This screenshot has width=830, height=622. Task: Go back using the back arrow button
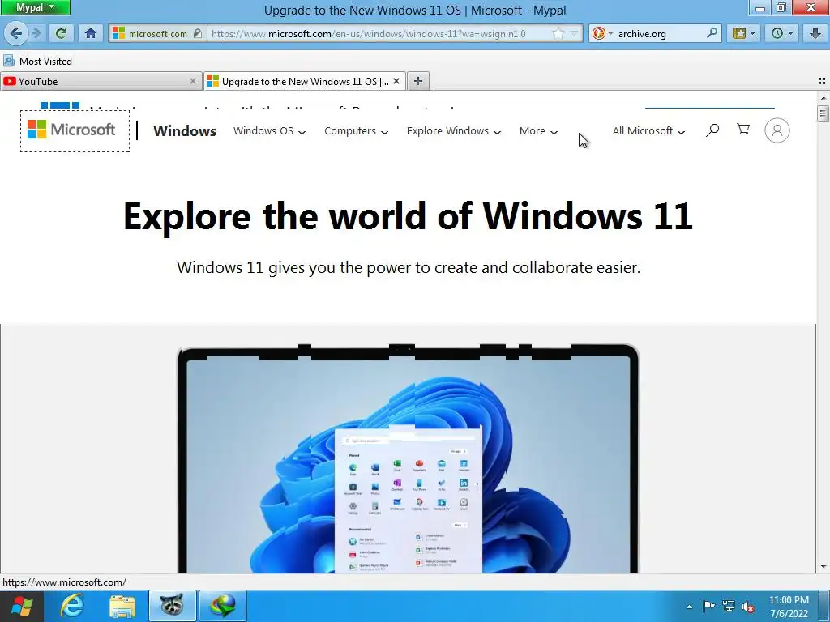pyautogui.click(x=16, y=33)
